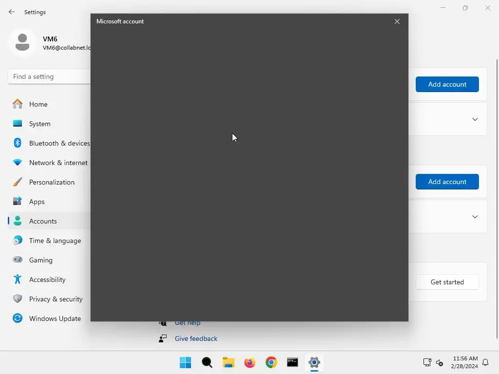Go back with the Settings back arrow
This screenshot has height=374, width=499.
(12, 12)
